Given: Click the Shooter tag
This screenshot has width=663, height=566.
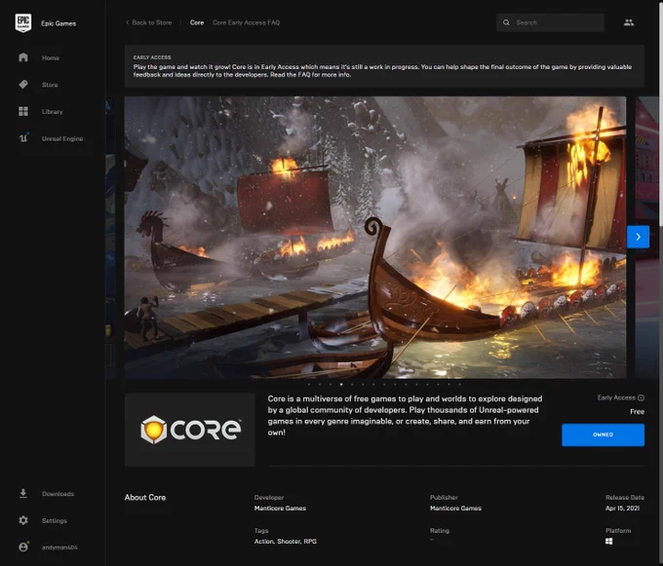Looking at the screenshot, I should click(289, 542).
